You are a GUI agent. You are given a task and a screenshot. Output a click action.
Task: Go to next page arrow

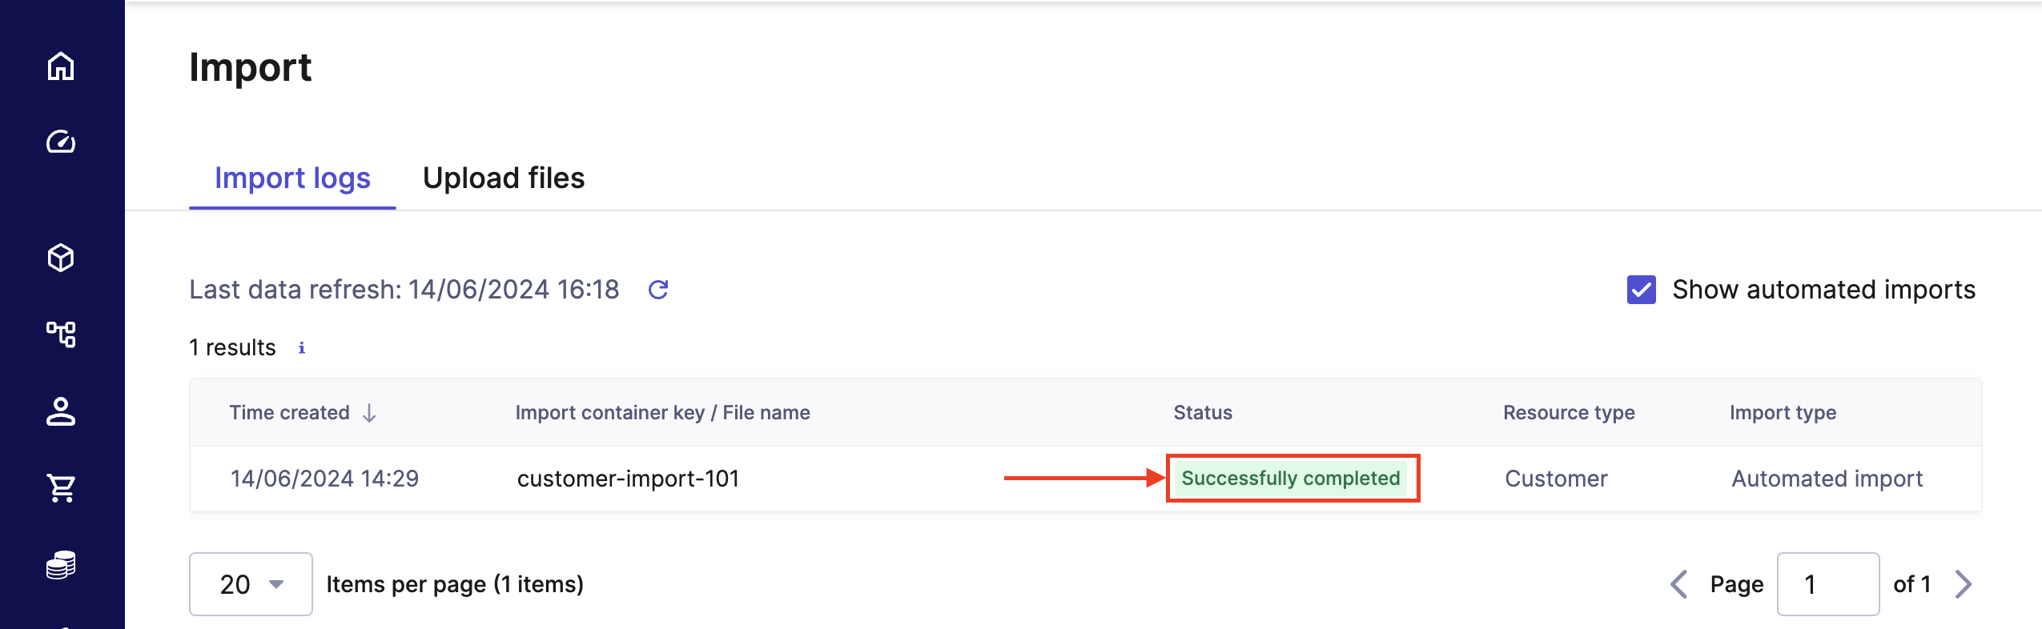click(1963, 584)
